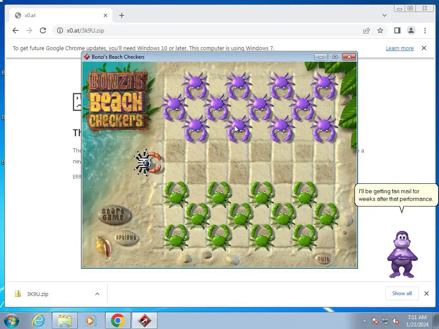
Task: Select the top-left purple crab in back row
Action: (195, 86)
